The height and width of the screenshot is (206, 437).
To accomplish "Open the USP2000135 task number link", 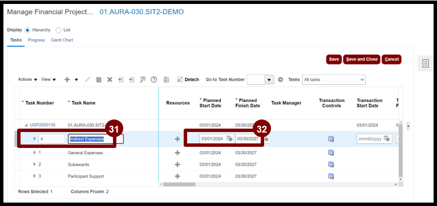I will [x=43, y=125].
